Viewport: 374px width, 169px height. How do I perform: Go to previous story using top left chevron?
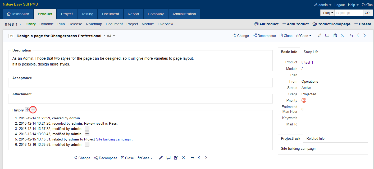[358, 36]
